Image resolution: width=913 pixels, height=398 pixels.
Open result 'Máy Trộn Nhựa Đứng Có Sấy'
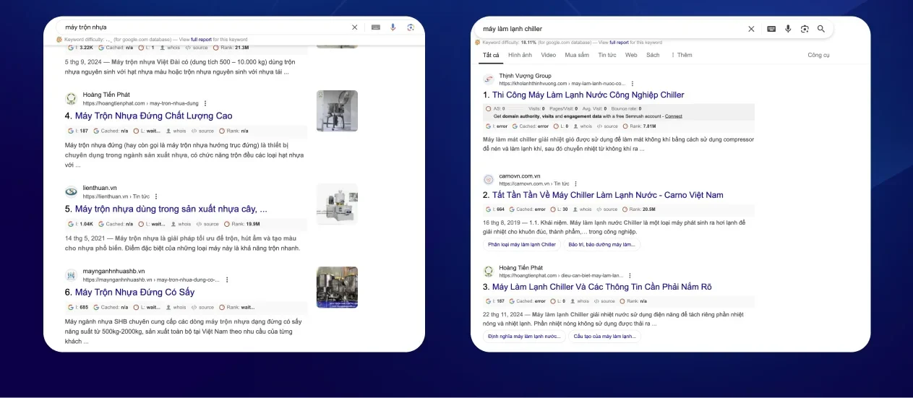coord(134,293)
